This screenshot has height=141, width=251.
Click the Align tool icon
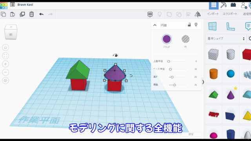click(188, 14)
